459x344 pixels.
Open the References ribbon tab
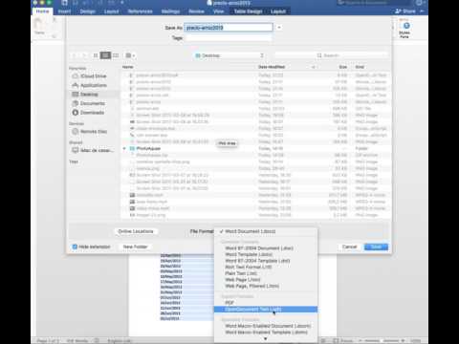[140, 11]
